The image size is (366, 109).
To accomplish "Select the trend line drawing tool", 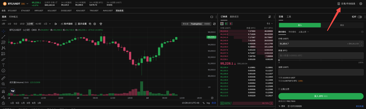I will [3, 37].
